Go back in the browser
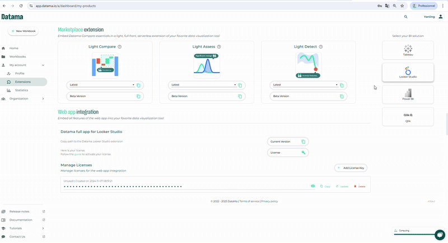448x243 pixels. tap(4, 6)
